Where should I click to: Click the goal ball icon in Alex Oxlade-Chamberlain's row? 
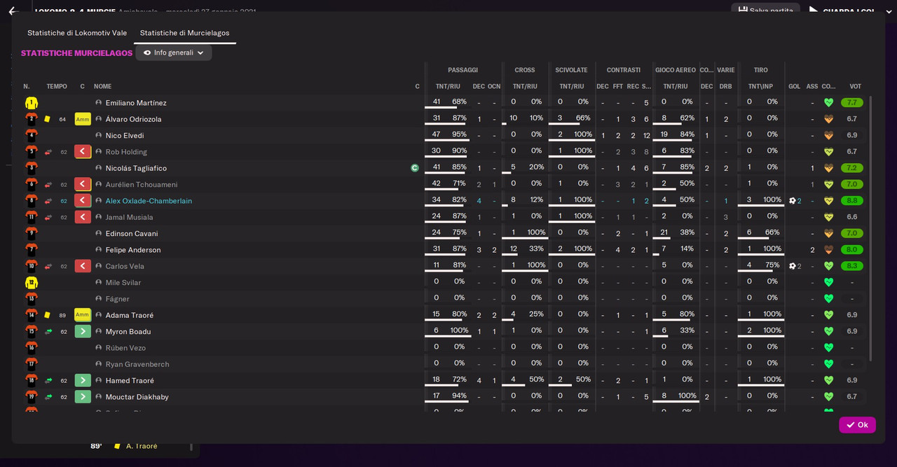793,201
